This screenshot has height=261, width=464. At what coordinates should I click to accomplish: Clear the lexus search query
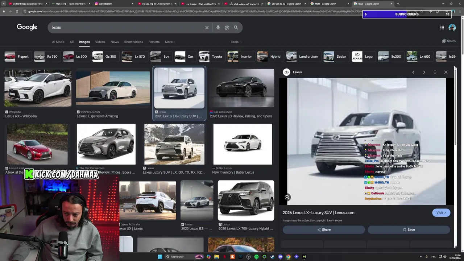coord(207,28)
